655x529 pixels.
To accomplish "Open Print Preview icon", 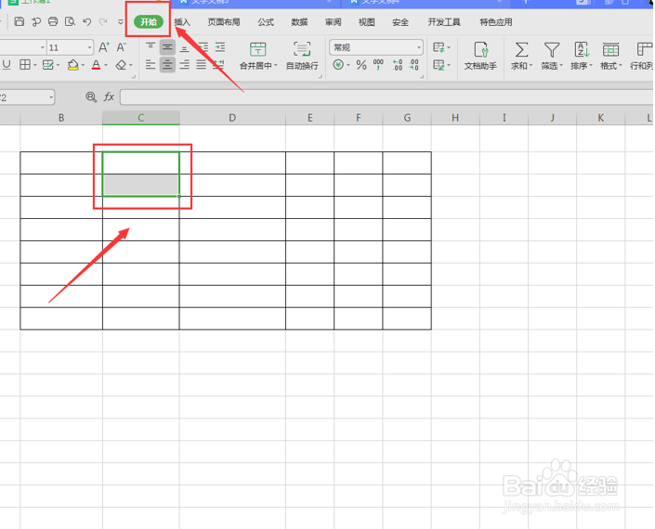I will (70, 21).
